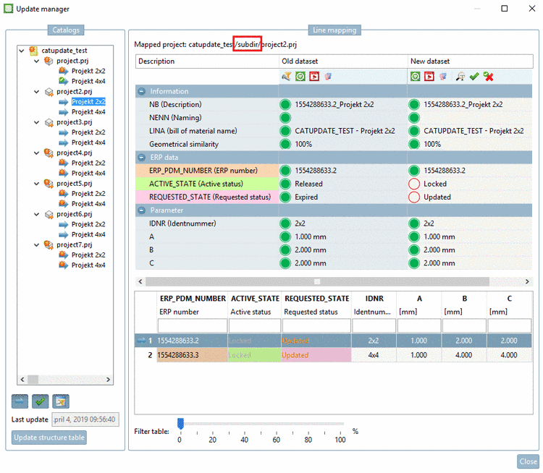This screenshot has width=543, height=473.
Task: Click the blue arrow button below the Catalogs tree
Action: 20,401
